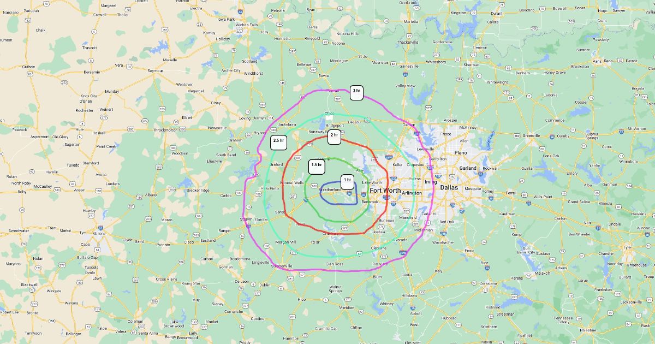Viewport: 655px width, 344px height.
Task: Click the 'Fort Worth' city label
Action: (x=385, y=190)
